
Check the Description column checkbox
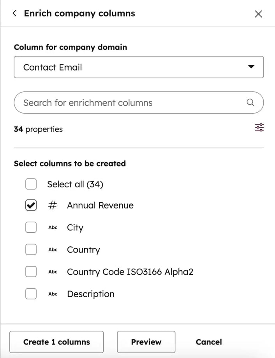click(31, 294)
